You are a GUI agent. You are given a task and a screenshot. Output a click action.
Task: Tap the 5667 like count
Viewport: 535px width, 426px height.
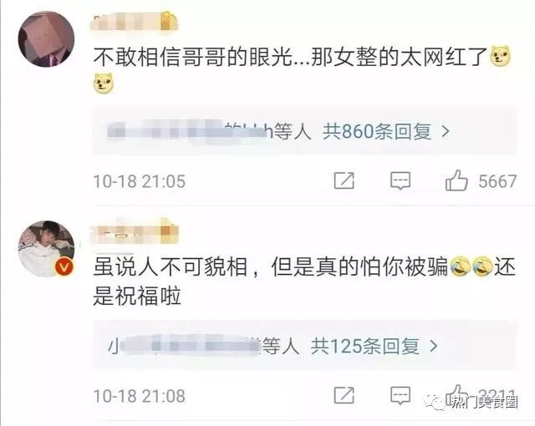(x=497, y=181)
